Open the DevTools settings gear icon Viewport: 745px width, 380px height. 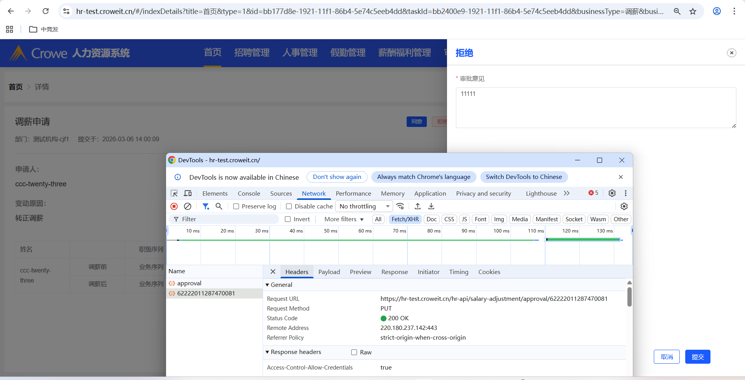612,193
